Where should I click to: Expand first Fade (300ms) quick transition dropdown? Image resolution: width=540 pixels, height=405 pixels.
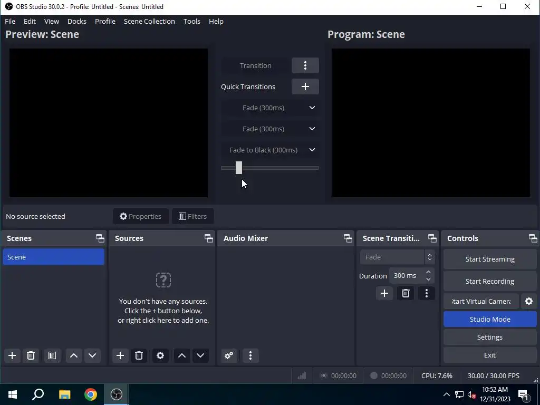pyautogui.click(x=312, y=108)
